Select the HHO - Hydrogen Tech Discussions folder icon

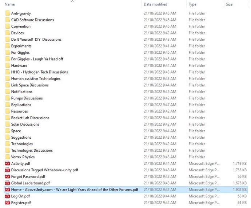tap(7, 72)
